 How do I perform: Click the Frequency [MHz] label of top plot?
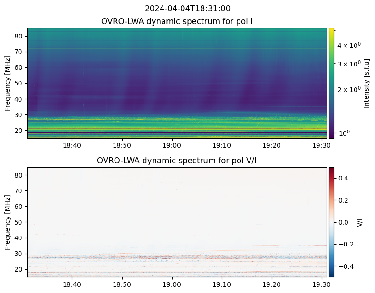click(7, 83)
